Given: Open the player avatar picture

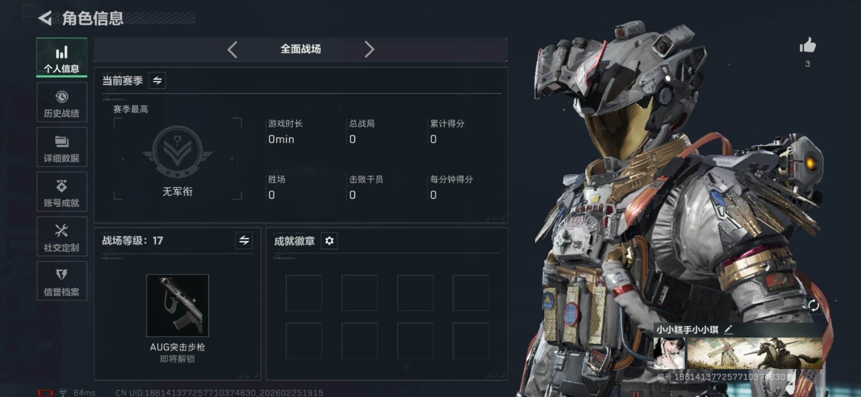Looking at the screenshot, I should click(669, 353).
